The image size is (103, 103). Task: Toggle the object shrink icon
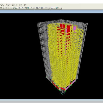[x=26, y=8]
